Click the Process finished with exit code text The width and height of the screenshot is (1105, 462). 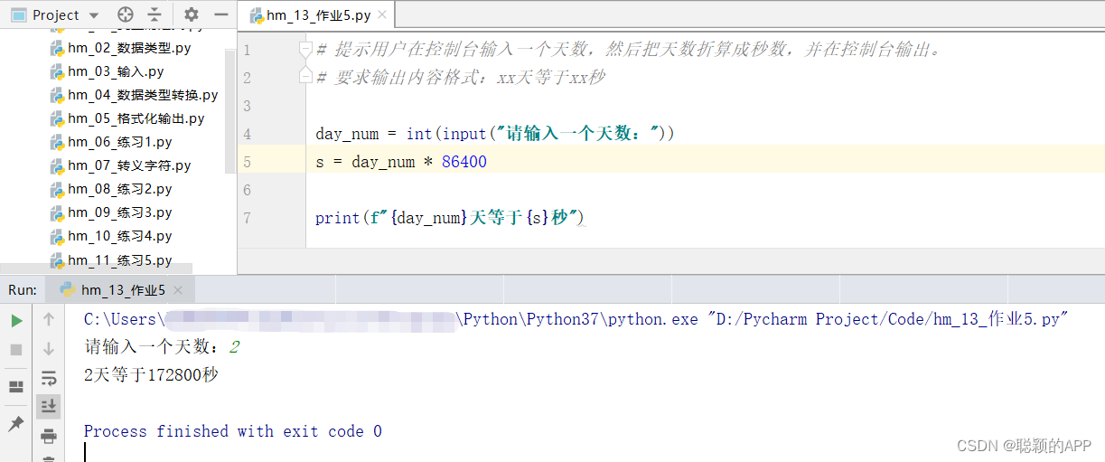pyautogui.click(x=233, y=431)
